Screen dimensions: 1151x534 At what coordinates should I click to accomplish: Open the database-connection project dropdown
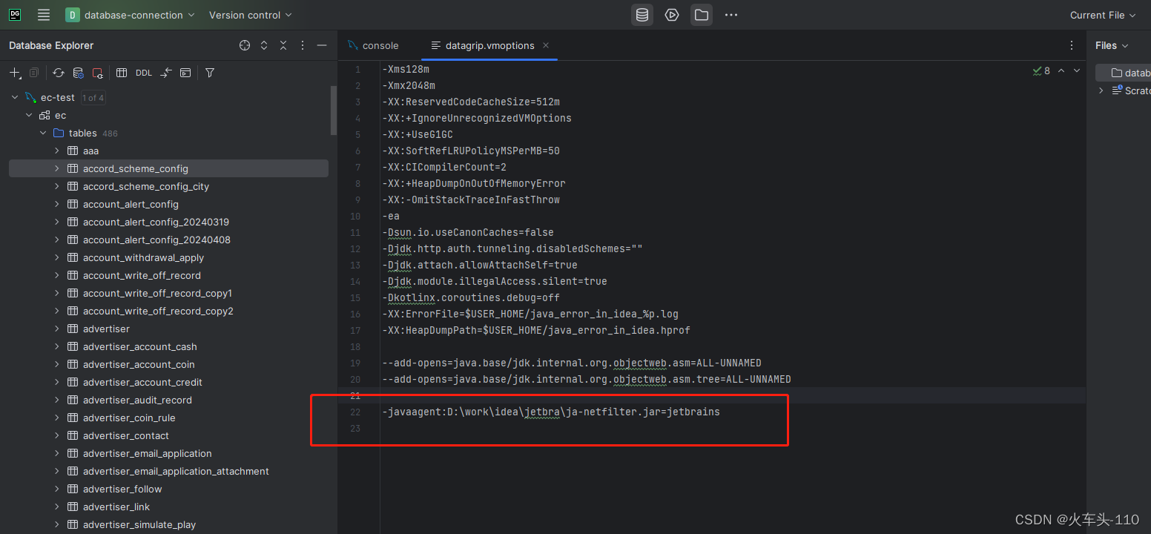pos(131,15)
